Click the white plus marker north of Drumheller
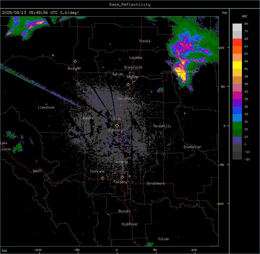The height and width of the screenshot is (254, 260). pos(185,113)
